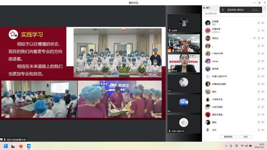Screen dimensions: 267x150
Task: Select the conference room video thumbnail
Action: coord(184,43)
